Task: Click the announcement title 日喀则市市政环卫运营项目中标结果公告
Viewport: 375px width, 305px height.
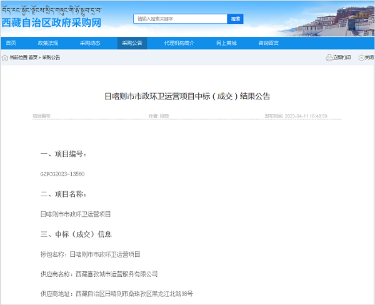Action: tap(187, 96)
